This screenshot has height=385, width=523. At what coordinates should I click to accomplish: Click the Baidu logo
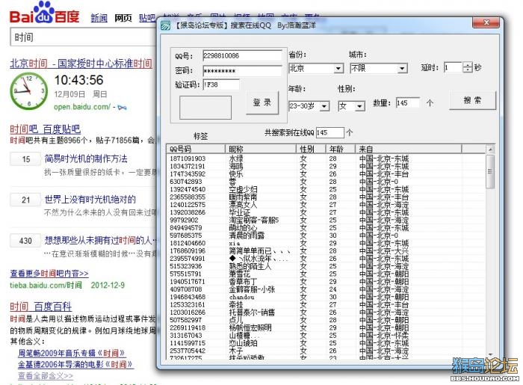pyautogui.click(x=44, y=13)
